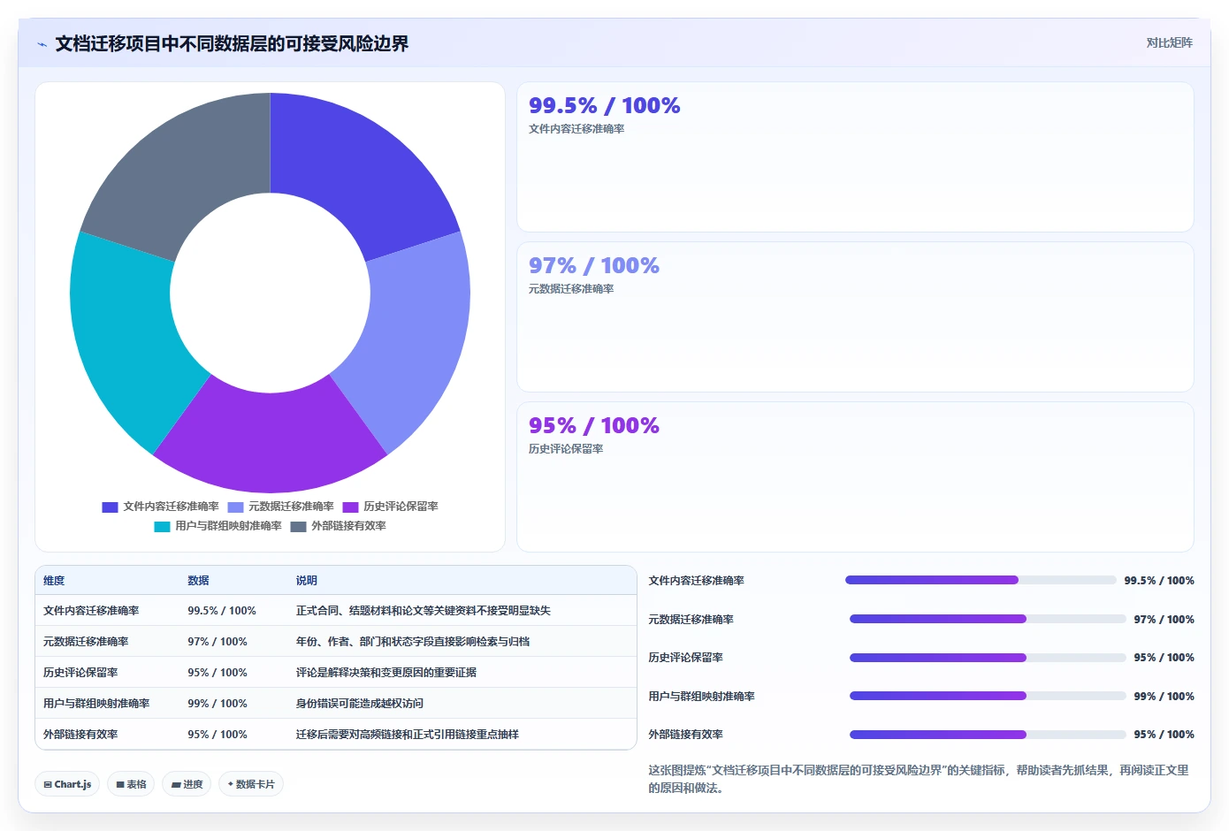
Task: Click the small blue icon beside the page title
Action: point(42,44)
